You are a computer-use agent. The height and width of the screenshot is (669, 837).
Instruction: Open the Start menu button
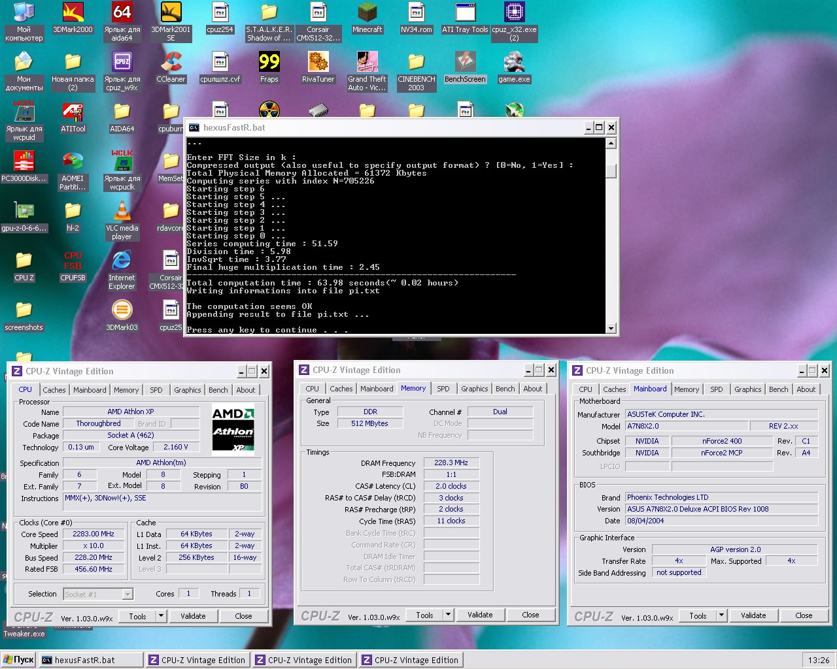tap(18, 660)
